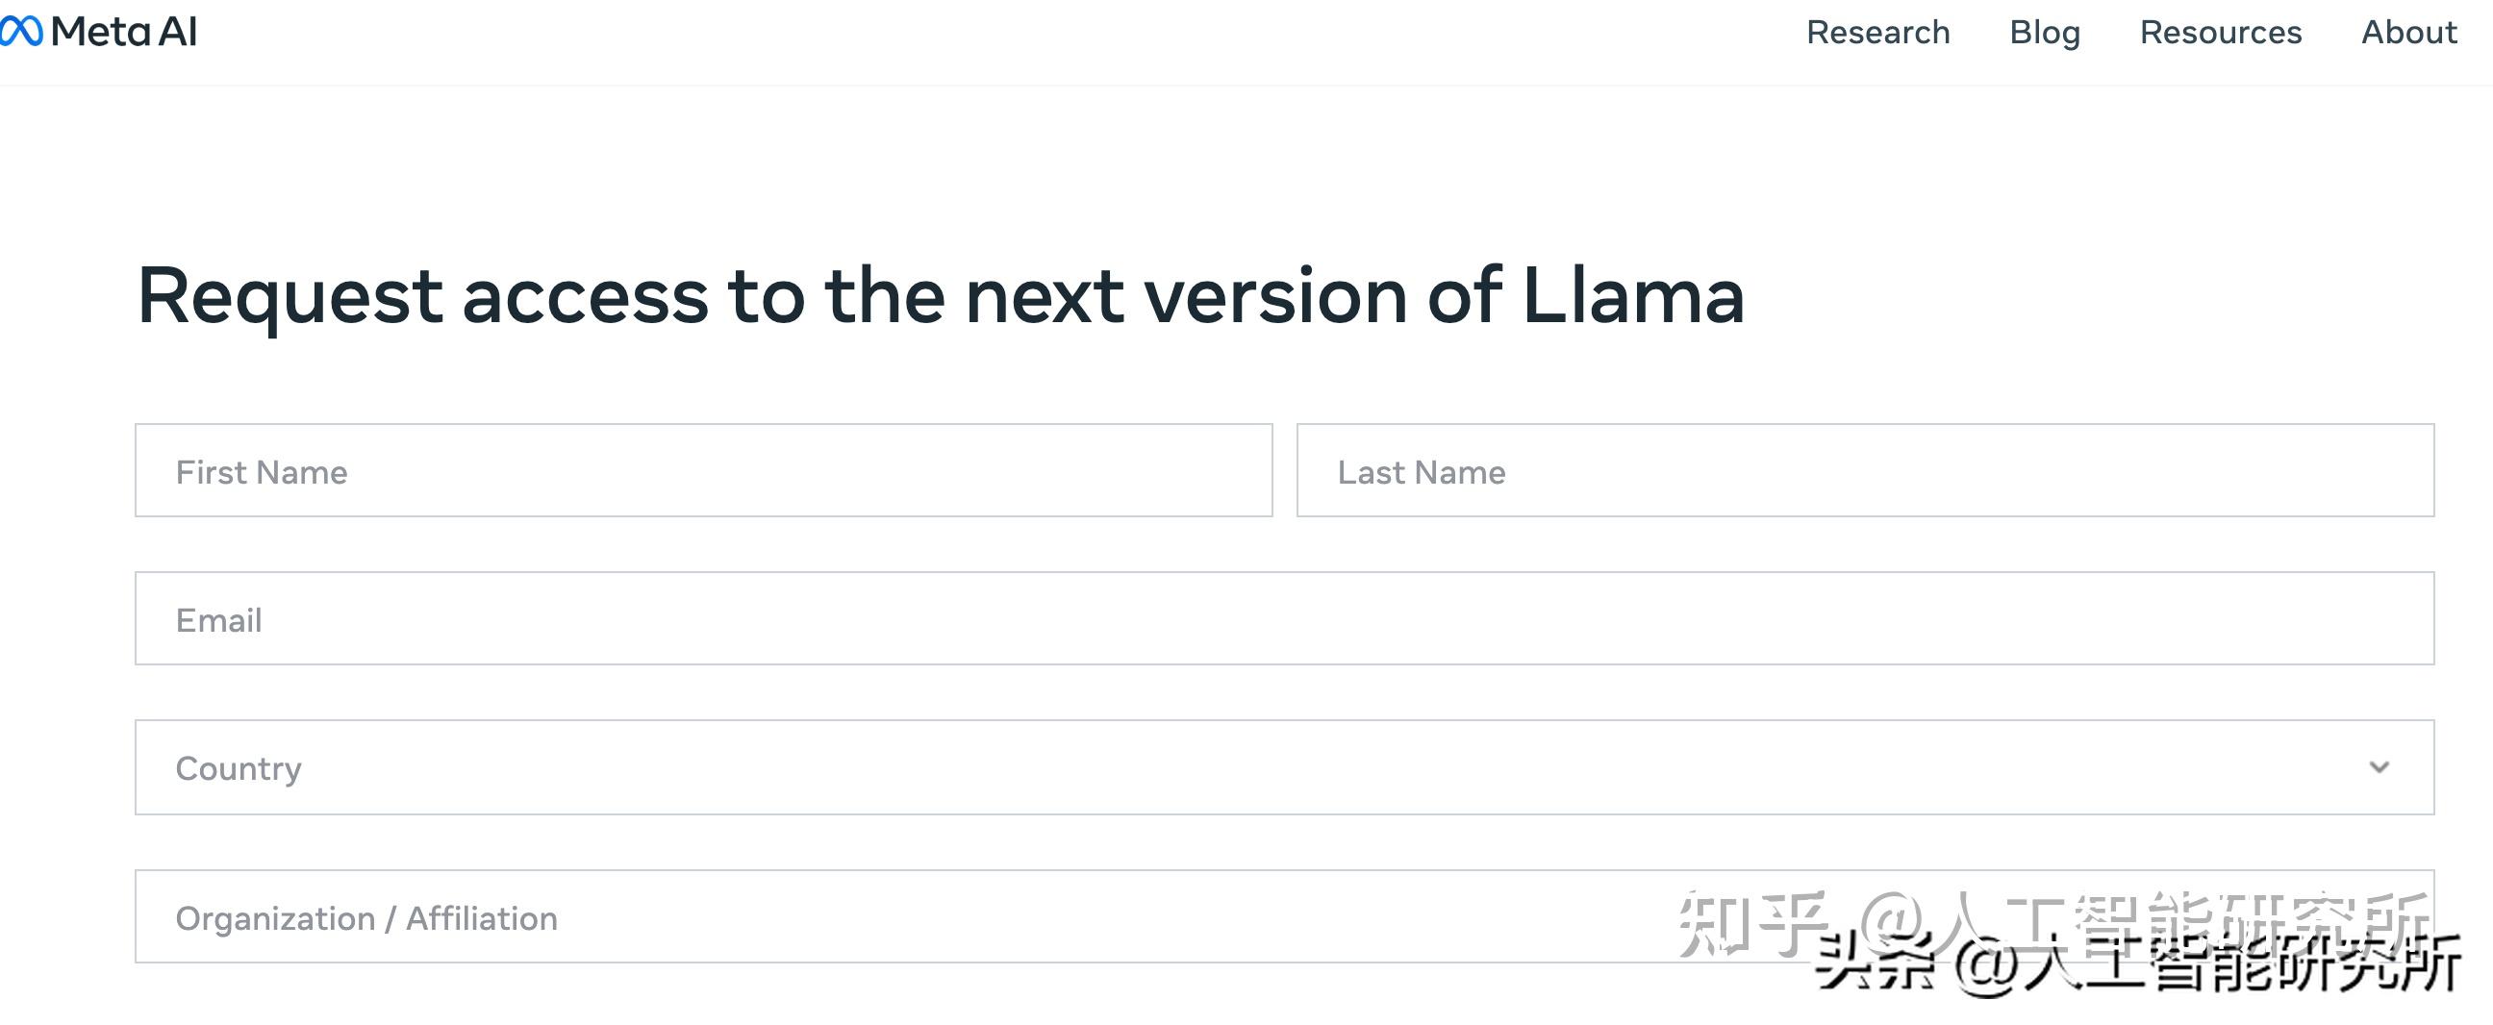Go to the About page
Viewport: 2493px width, 1025px height.
[2408, 32]
